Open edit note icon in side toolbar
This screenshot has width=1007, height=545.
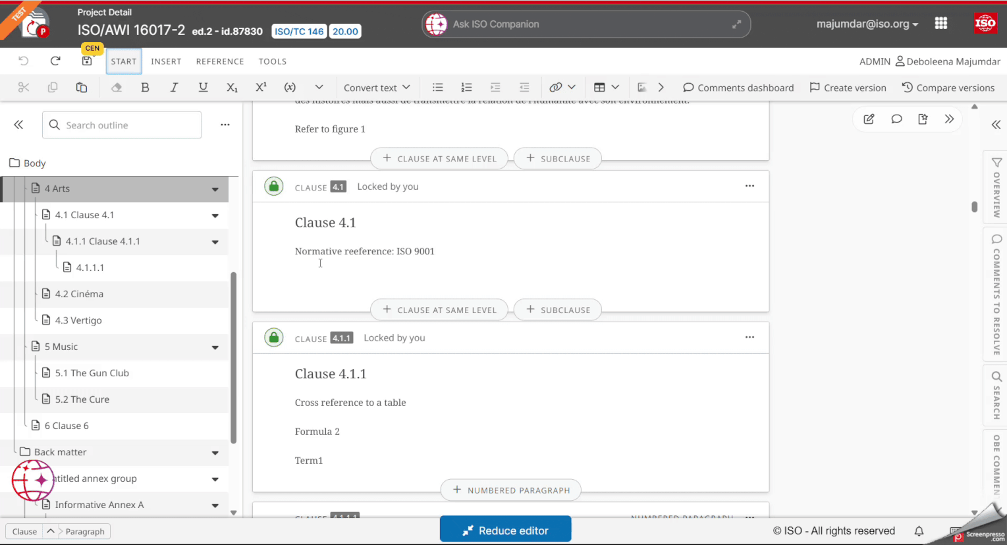pyautogui.click(x=869, y=119)
